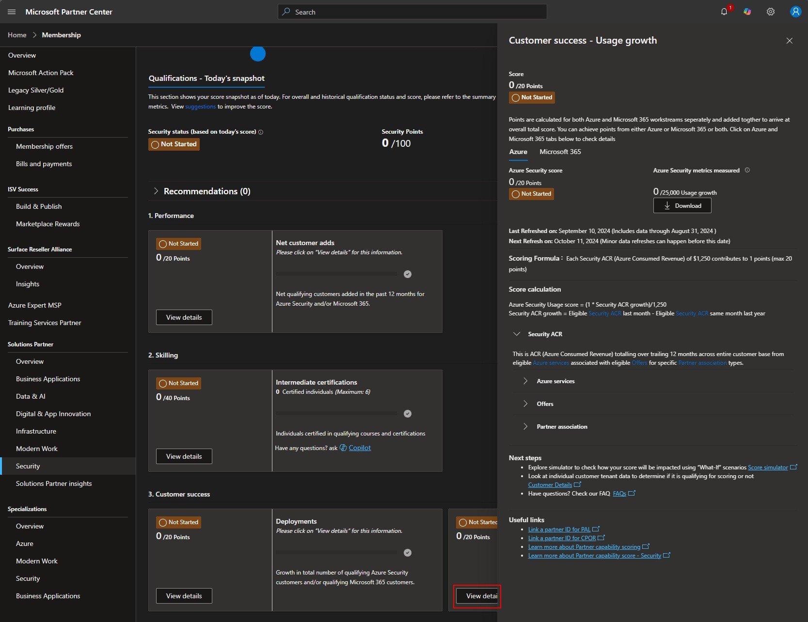Focus the Search input field
808x622 pixels.
[x=412, y=12]
